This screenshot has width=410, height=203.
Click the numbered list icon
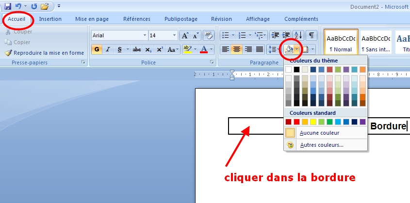[x=243, y=35]
